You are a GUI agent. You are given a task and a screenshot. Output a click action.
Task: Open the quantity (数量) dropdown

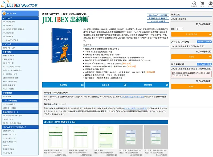coord(180,29)
